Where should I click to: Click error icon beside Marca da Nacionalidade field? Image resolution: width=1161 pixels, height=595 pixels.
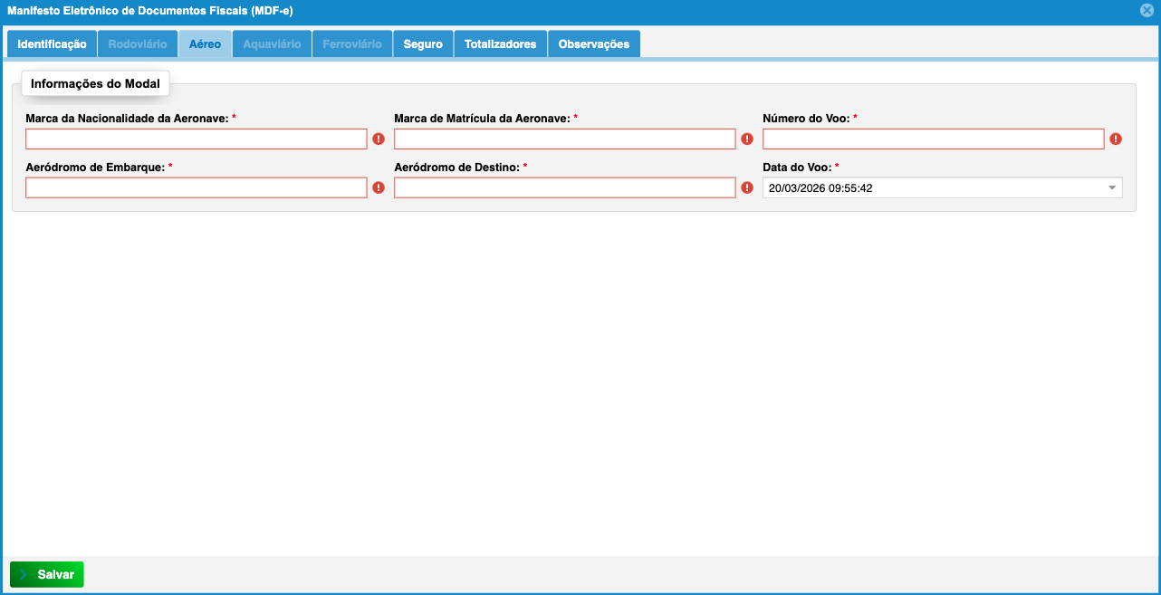click(x=379, y=139)
